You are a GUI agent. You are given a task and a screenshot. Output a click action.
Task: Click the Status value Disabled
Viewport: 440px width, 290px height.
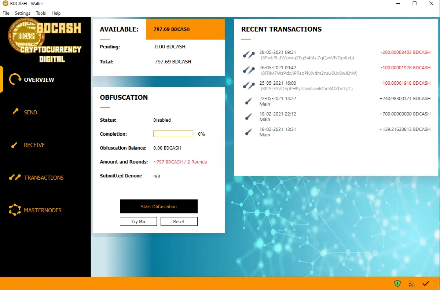(162, 120)
